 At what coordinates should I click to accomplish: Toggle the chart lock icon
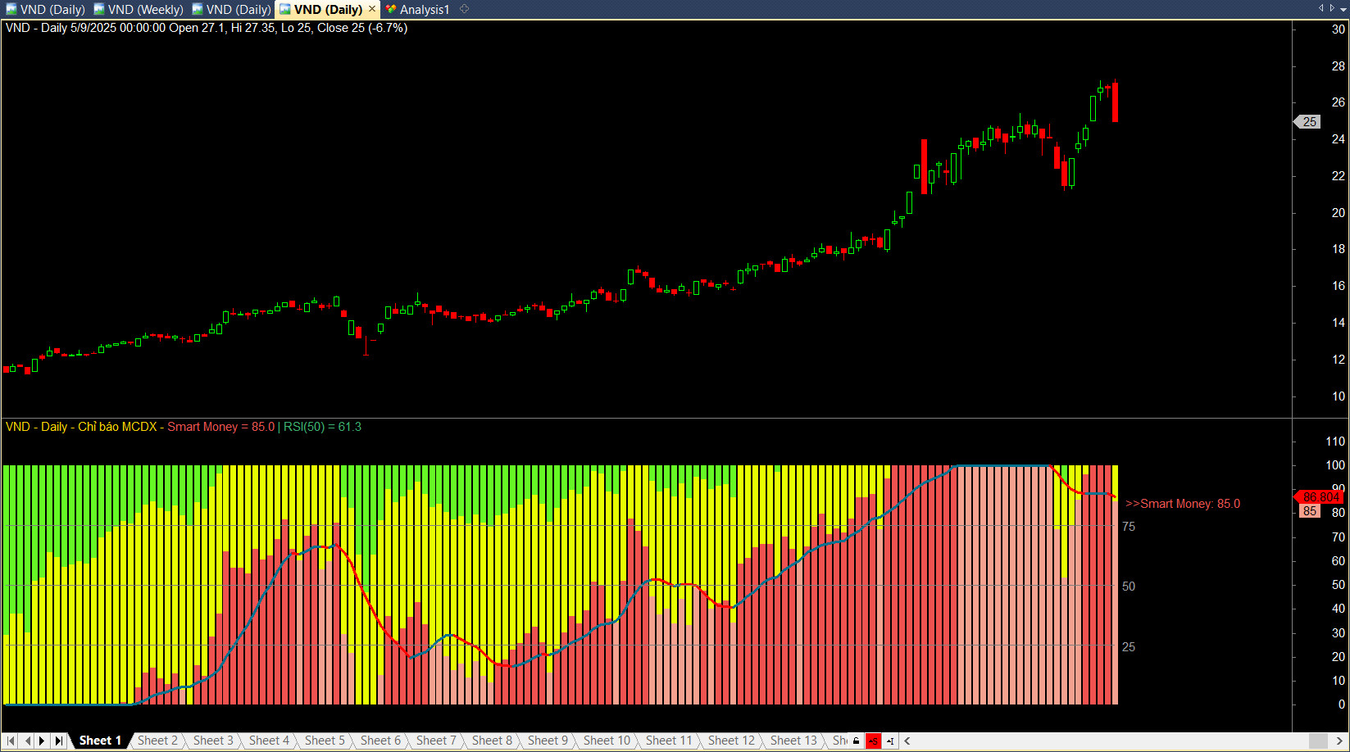(857, 741)
